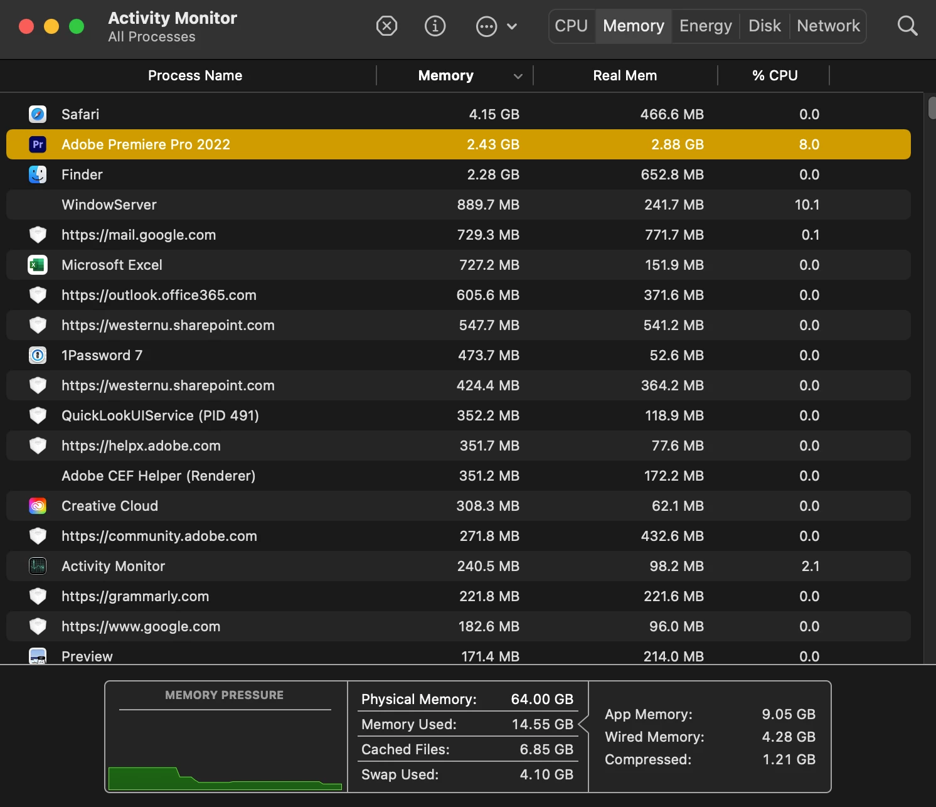
Task: Click the Premiere Pro Pr icon
Action: [x=38, y=144]
